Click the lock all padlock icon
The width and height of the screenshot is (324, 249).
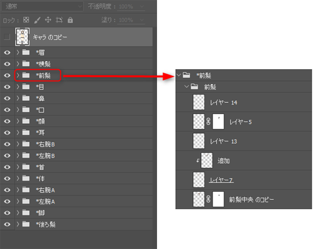pos(70,20)
